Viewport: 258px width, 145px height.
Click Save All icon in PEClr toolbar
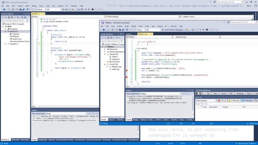pos(23,10)
